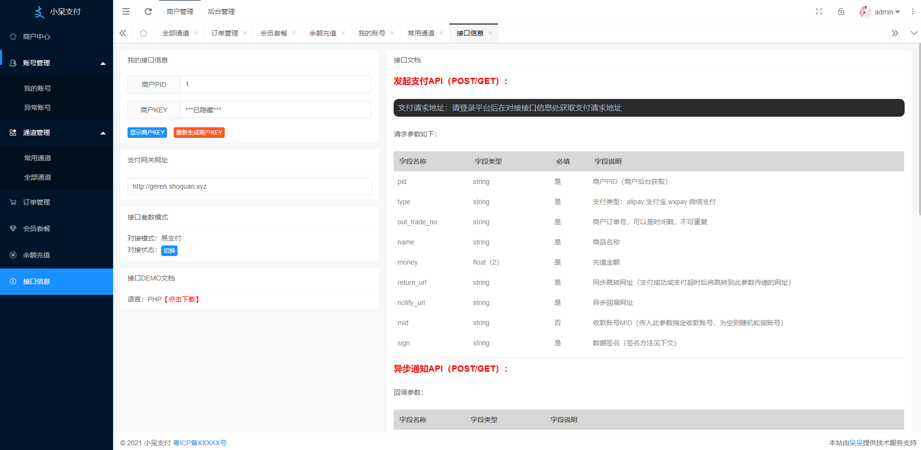This screenshot has height=450, width=921.
Task: Enter fullscreen with the expand icon
Action: tap(819, 12)
